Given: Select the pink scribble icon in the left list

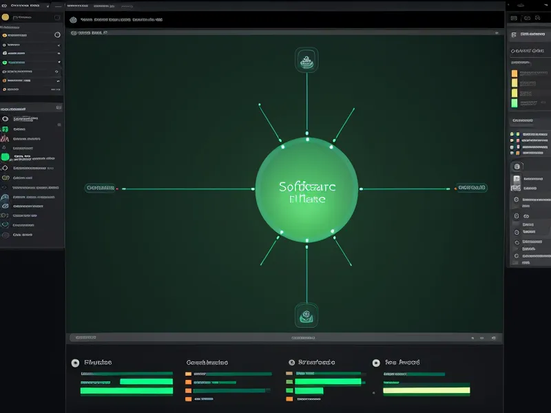Looking at the screenshot, I should pyautogui.click(x=5, y=138).
